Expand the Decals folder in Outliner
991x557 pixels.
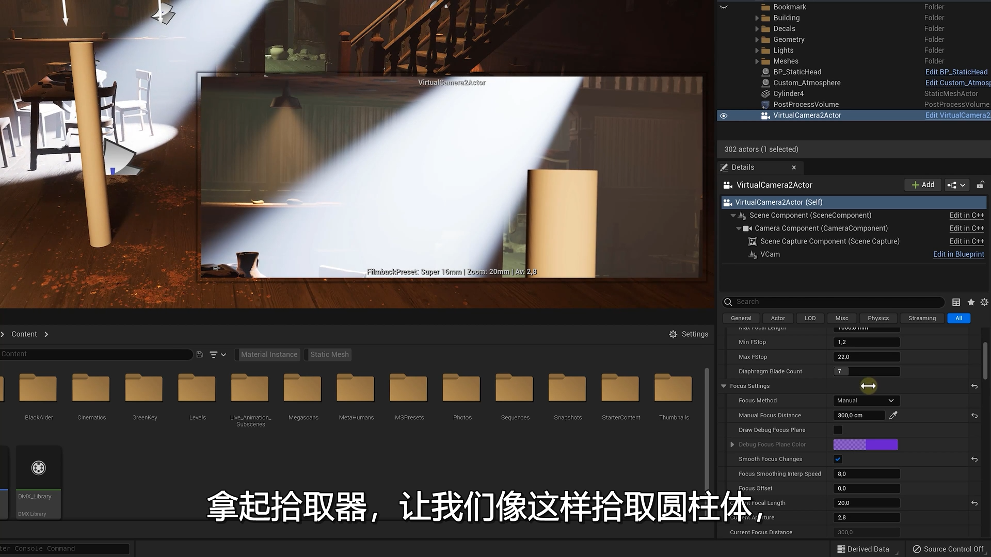(x=757, y=29)
